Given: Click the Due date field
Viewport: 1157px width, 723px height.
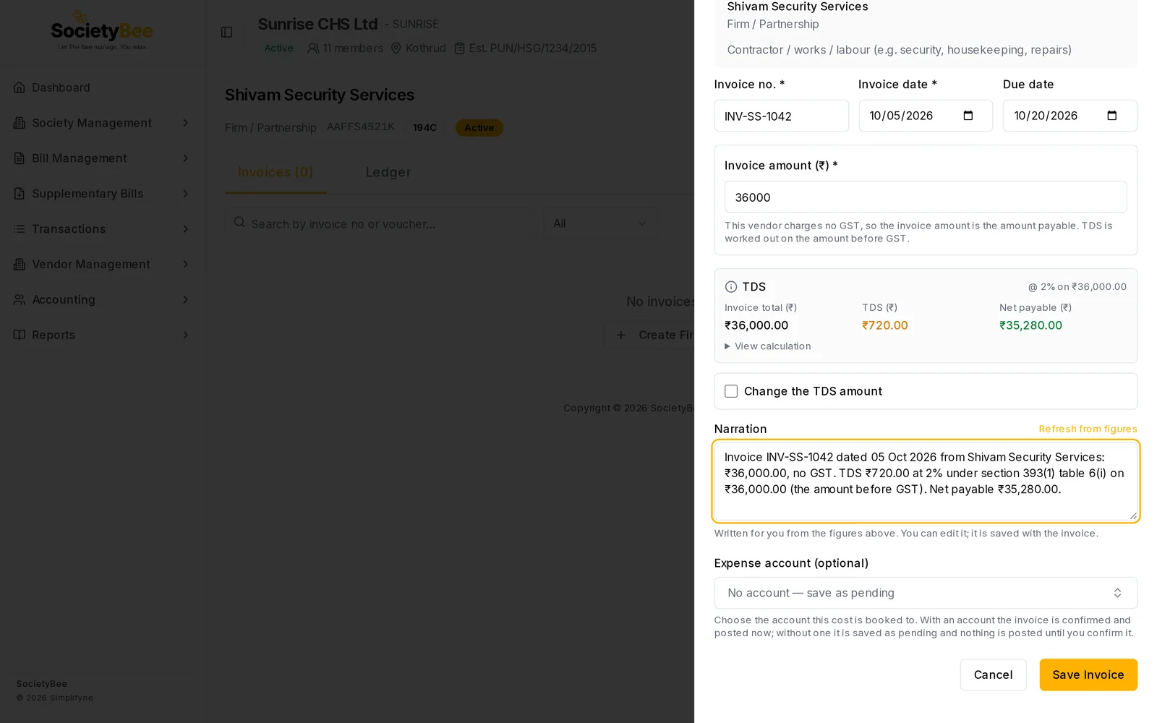Looking at the screenshot, I should (1070, 116).
